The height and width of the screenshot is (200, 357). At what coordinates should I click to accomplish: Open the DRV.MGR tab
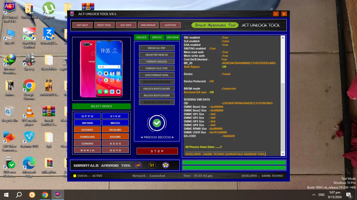pos(172,37)
